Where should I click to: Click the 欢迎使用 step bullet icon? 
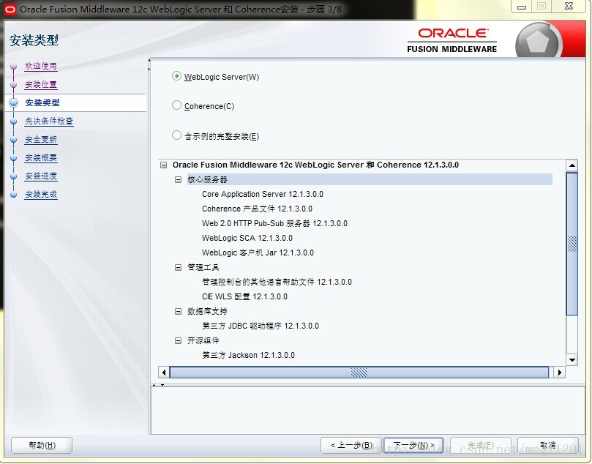pyautogui.click(x=14, y=67)
